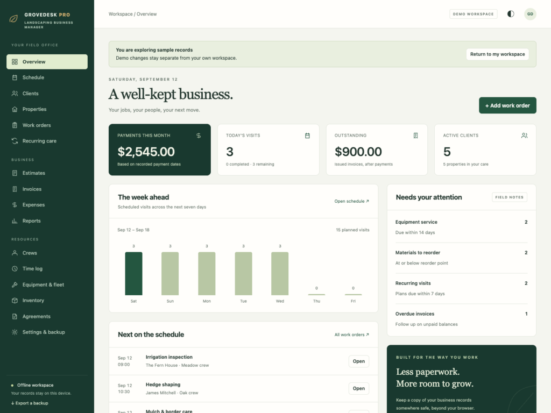Click the Field Notes badge
551x413 pixels.
pyautogui.click(x=509, y=197)
